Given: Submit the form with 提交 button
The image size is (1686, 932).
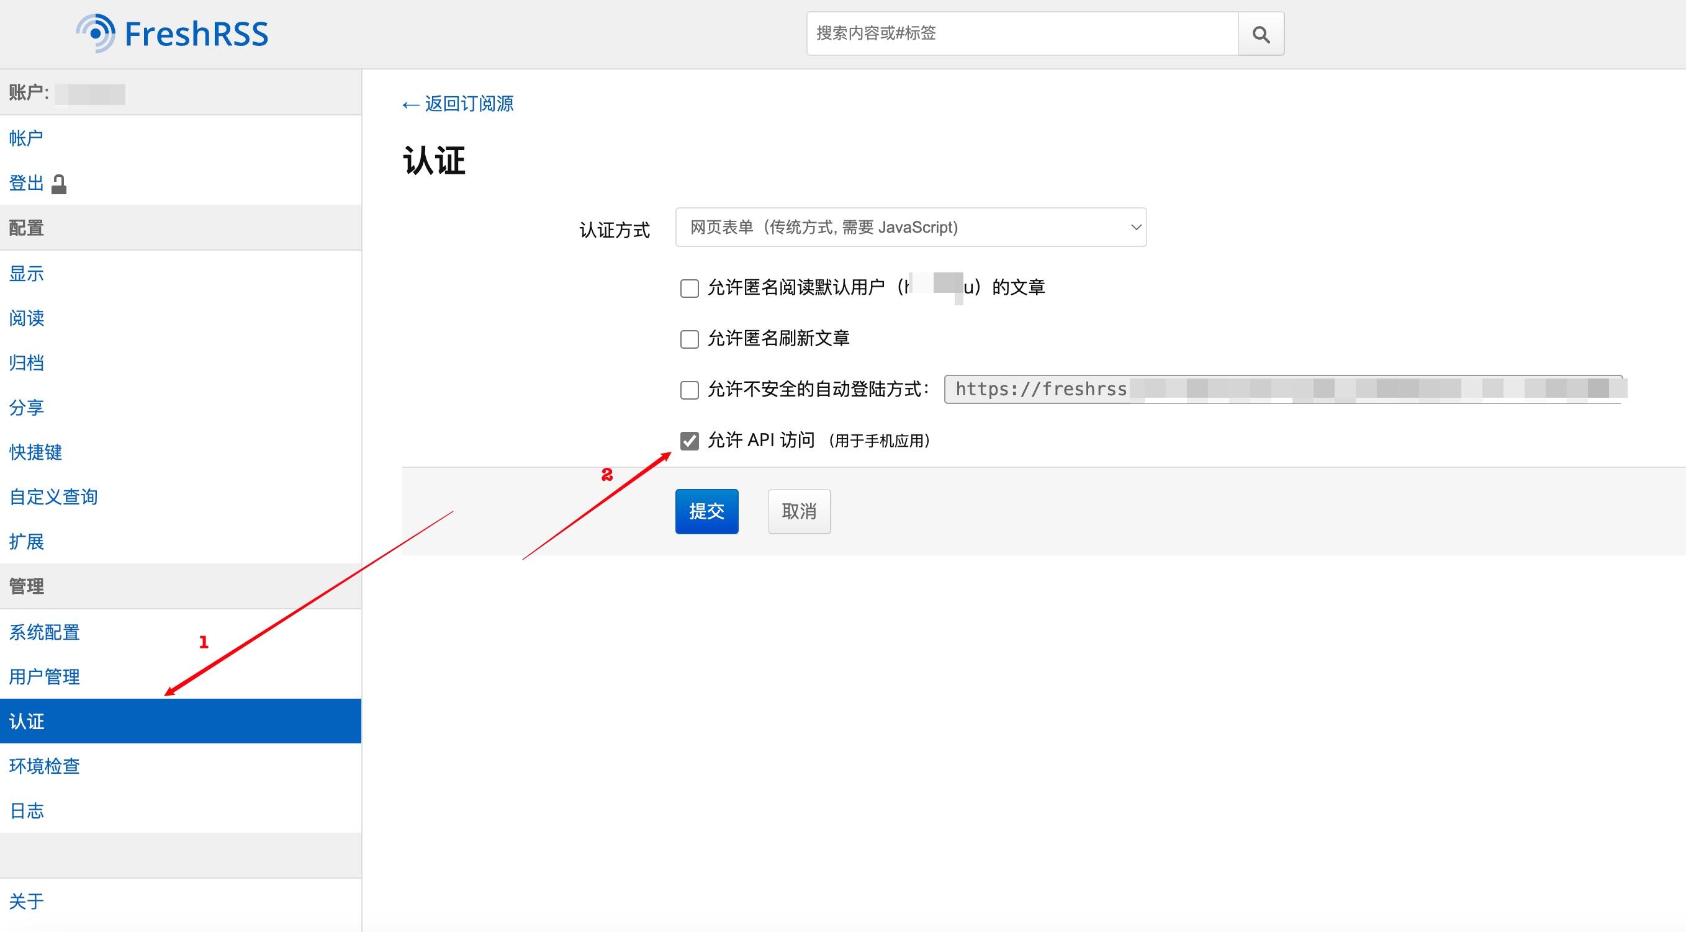Looking at the screenshot, I should 707,511.
